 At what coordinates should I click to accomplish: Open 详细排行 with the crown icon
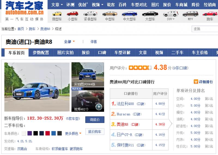coord(204,82)
